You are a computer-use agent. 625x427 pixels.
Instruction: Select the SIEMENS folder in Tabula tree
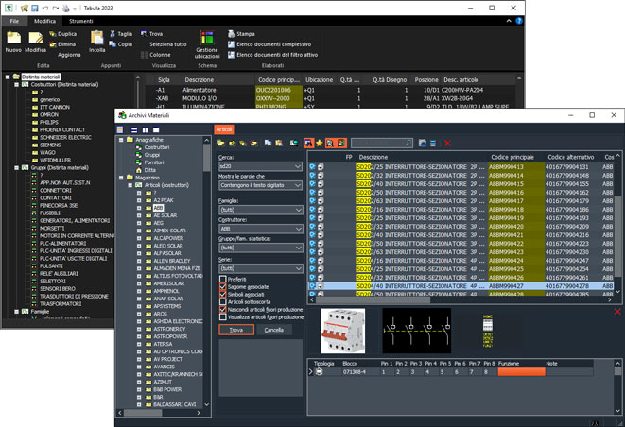[x=50, y=145]
